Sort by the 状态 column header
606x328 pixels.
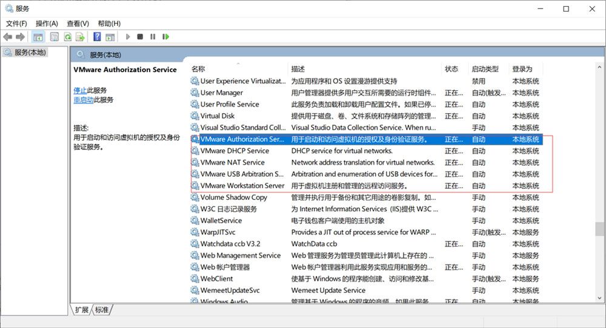[454, 69]
